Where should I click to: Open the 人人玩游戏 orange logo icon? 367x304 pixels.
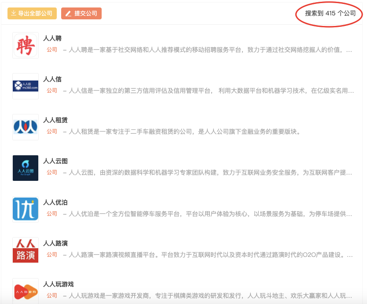pos(26,291)
